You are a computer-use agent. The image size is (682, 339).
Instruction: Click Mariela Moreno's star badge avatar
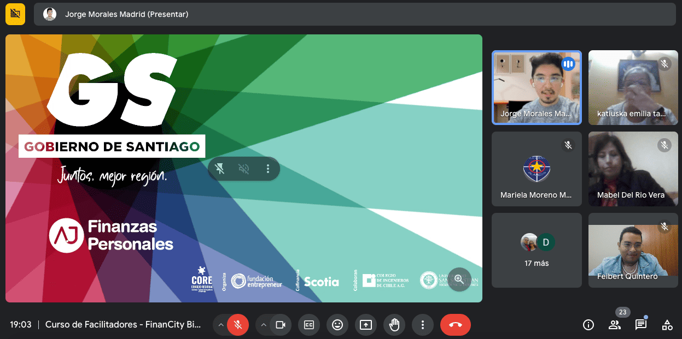537,168
